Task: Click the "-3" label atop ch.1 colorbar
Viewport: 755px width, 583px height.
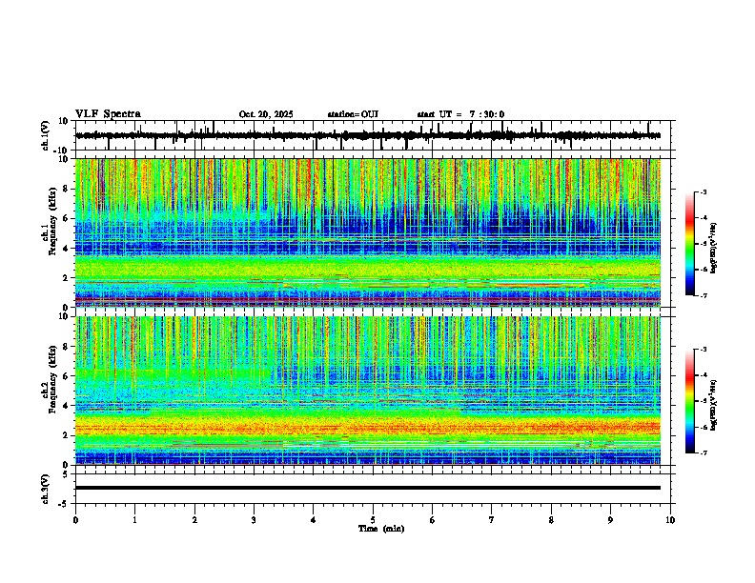Action: pyautogui.click(x=704, y=191)
